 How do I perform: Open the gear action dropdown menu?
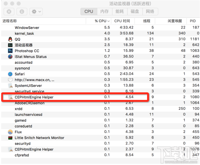click(36, 12)
